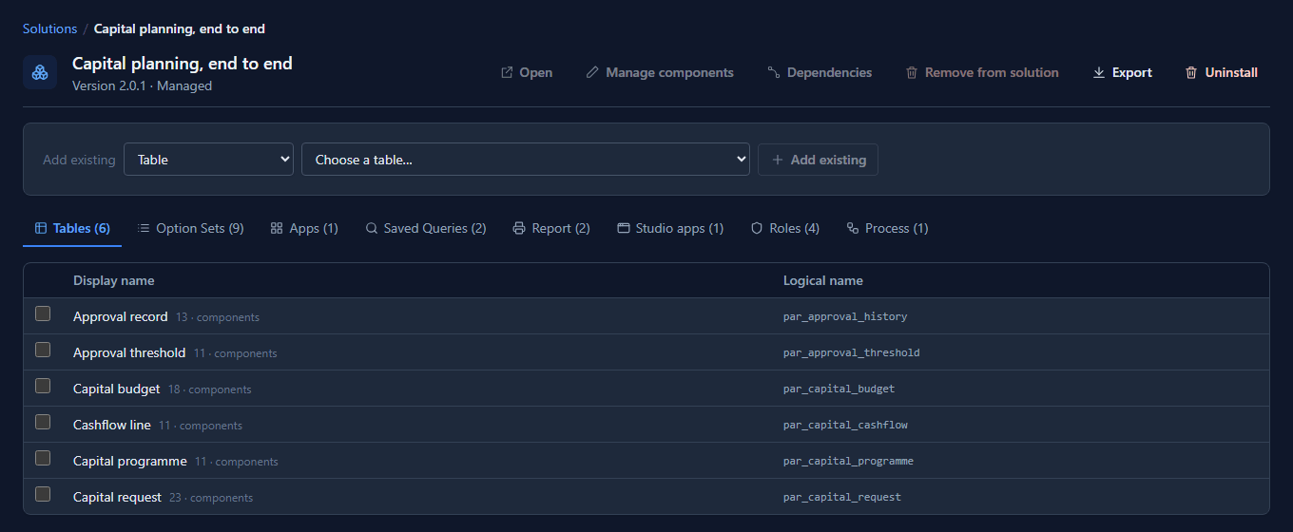Show the Process (1) tab
Image resolution: width=1293 pixels, height=532 pixels.
888,228
